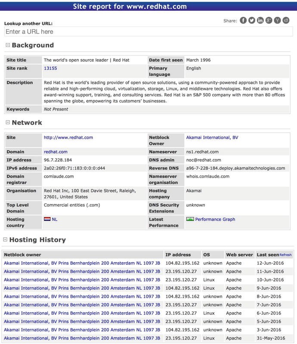This screenshot has width=297, height=344.
Task: Open Akamai netblock link for 9-Jun-2016
Action: (82, 288)
